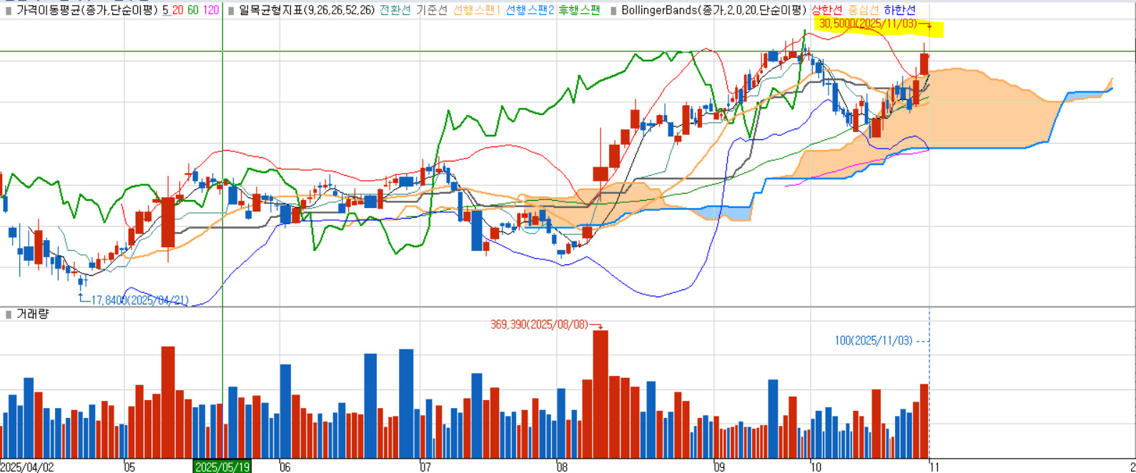The height and width of the screenshot is (473, 1136).
Task: Click the 선행스팬2 legend label
Action: [530, 10]
